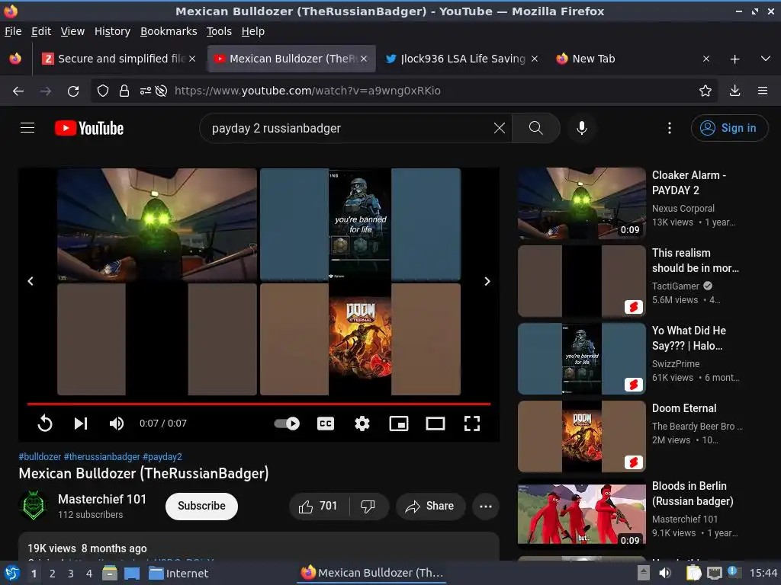Screen dimensions: 781x585
Task: Toggle closed captions CC button
Action: coord(325,424)
